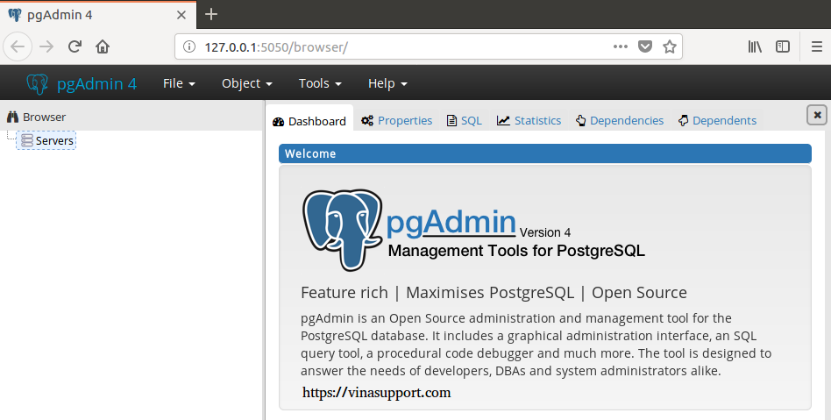Bookmark this page with the star icon

(x=670, y=46)
